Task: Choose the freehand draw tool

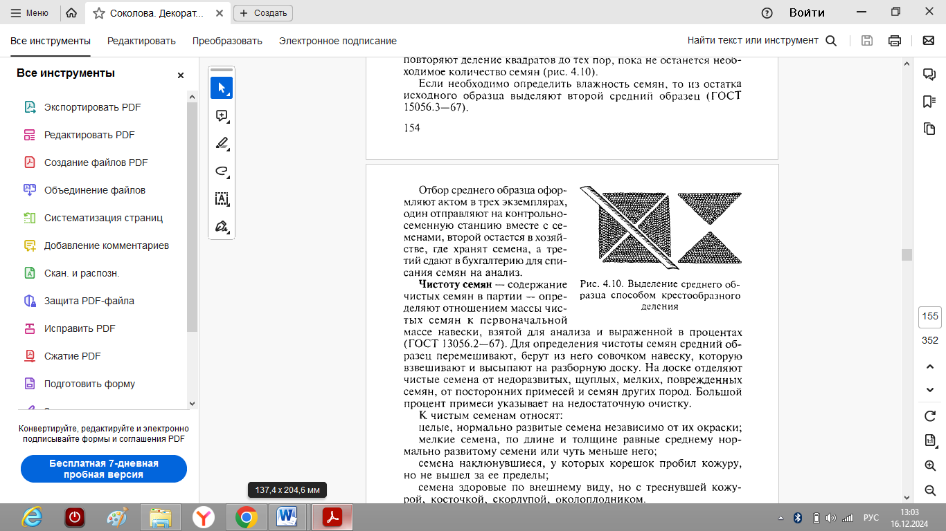Action: [x=222, y=171]
